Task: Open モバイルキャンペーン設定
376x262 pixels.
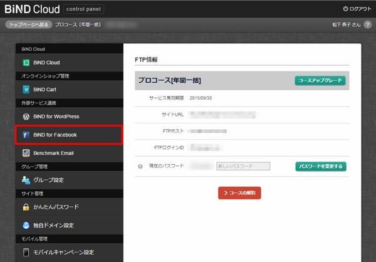Action: 70,253
